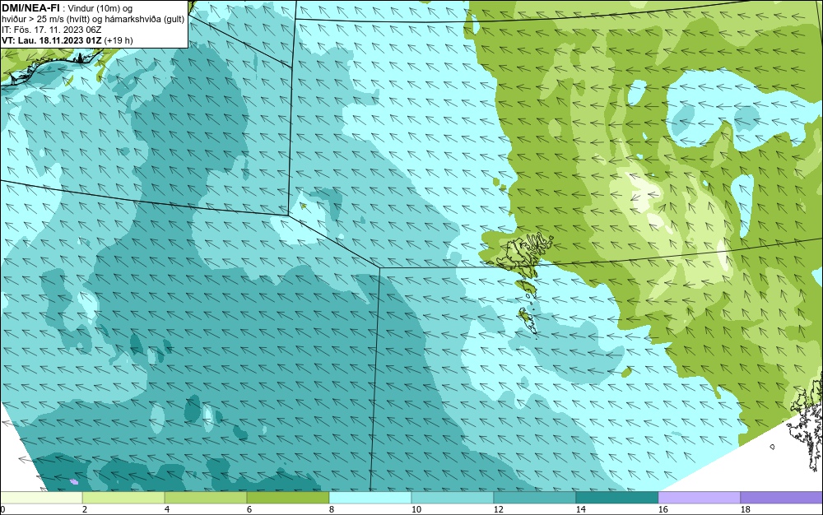The image size is (823, 515).
Task: Click the small purple patch in the dark teal area
Action: click(74, 481)
